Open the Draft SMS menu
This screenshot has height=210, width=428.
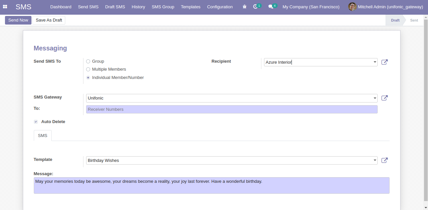pos(115,7)
